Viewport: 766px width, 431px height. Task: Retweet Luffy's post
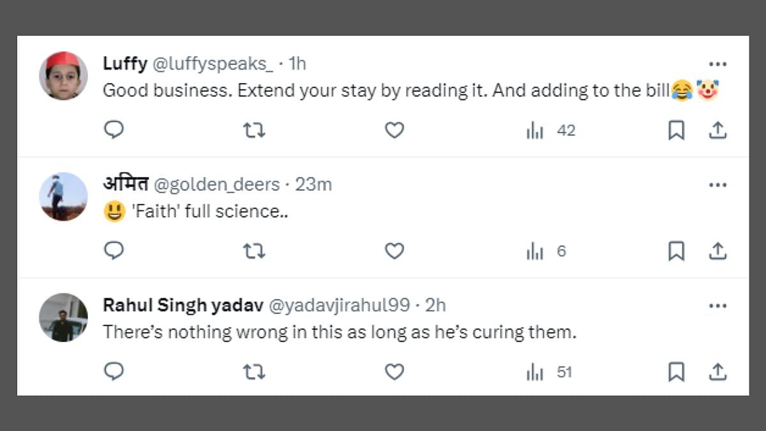(254, 130)
